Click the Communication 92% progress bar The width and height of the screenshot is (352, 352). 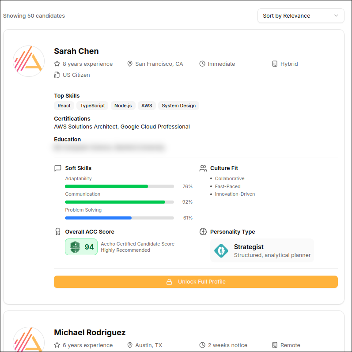pyautogui.click(x=119, y=202)
